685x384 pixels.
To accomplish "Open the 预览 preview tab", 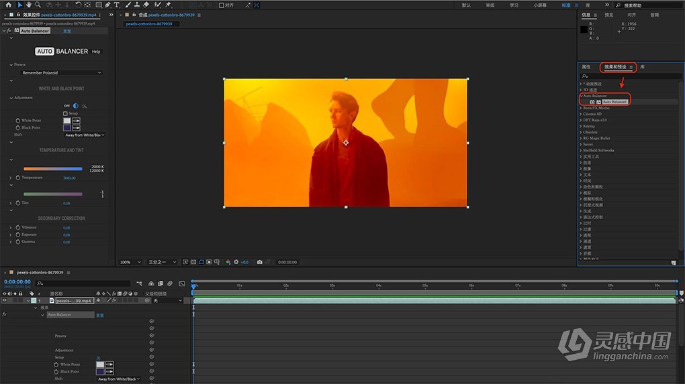I will 608,15.
